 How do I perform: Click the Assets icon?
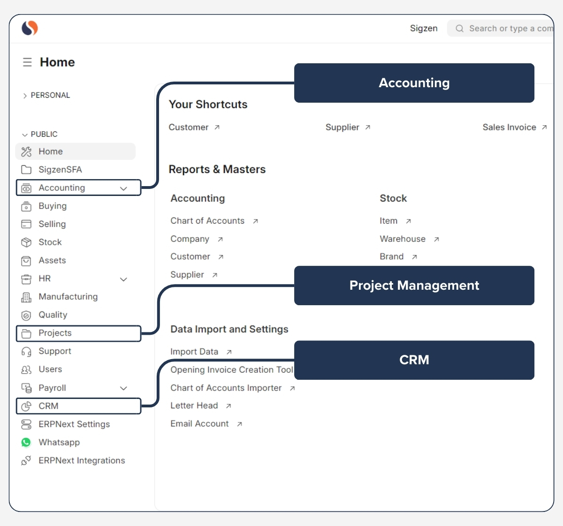coord(26,261)
